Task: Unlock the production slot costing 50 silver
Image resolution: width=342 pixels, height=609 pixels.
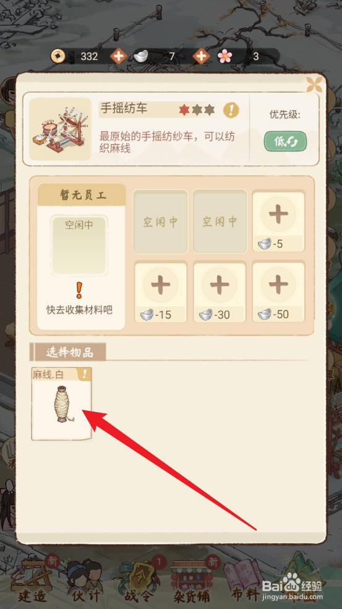Action: 278,293
